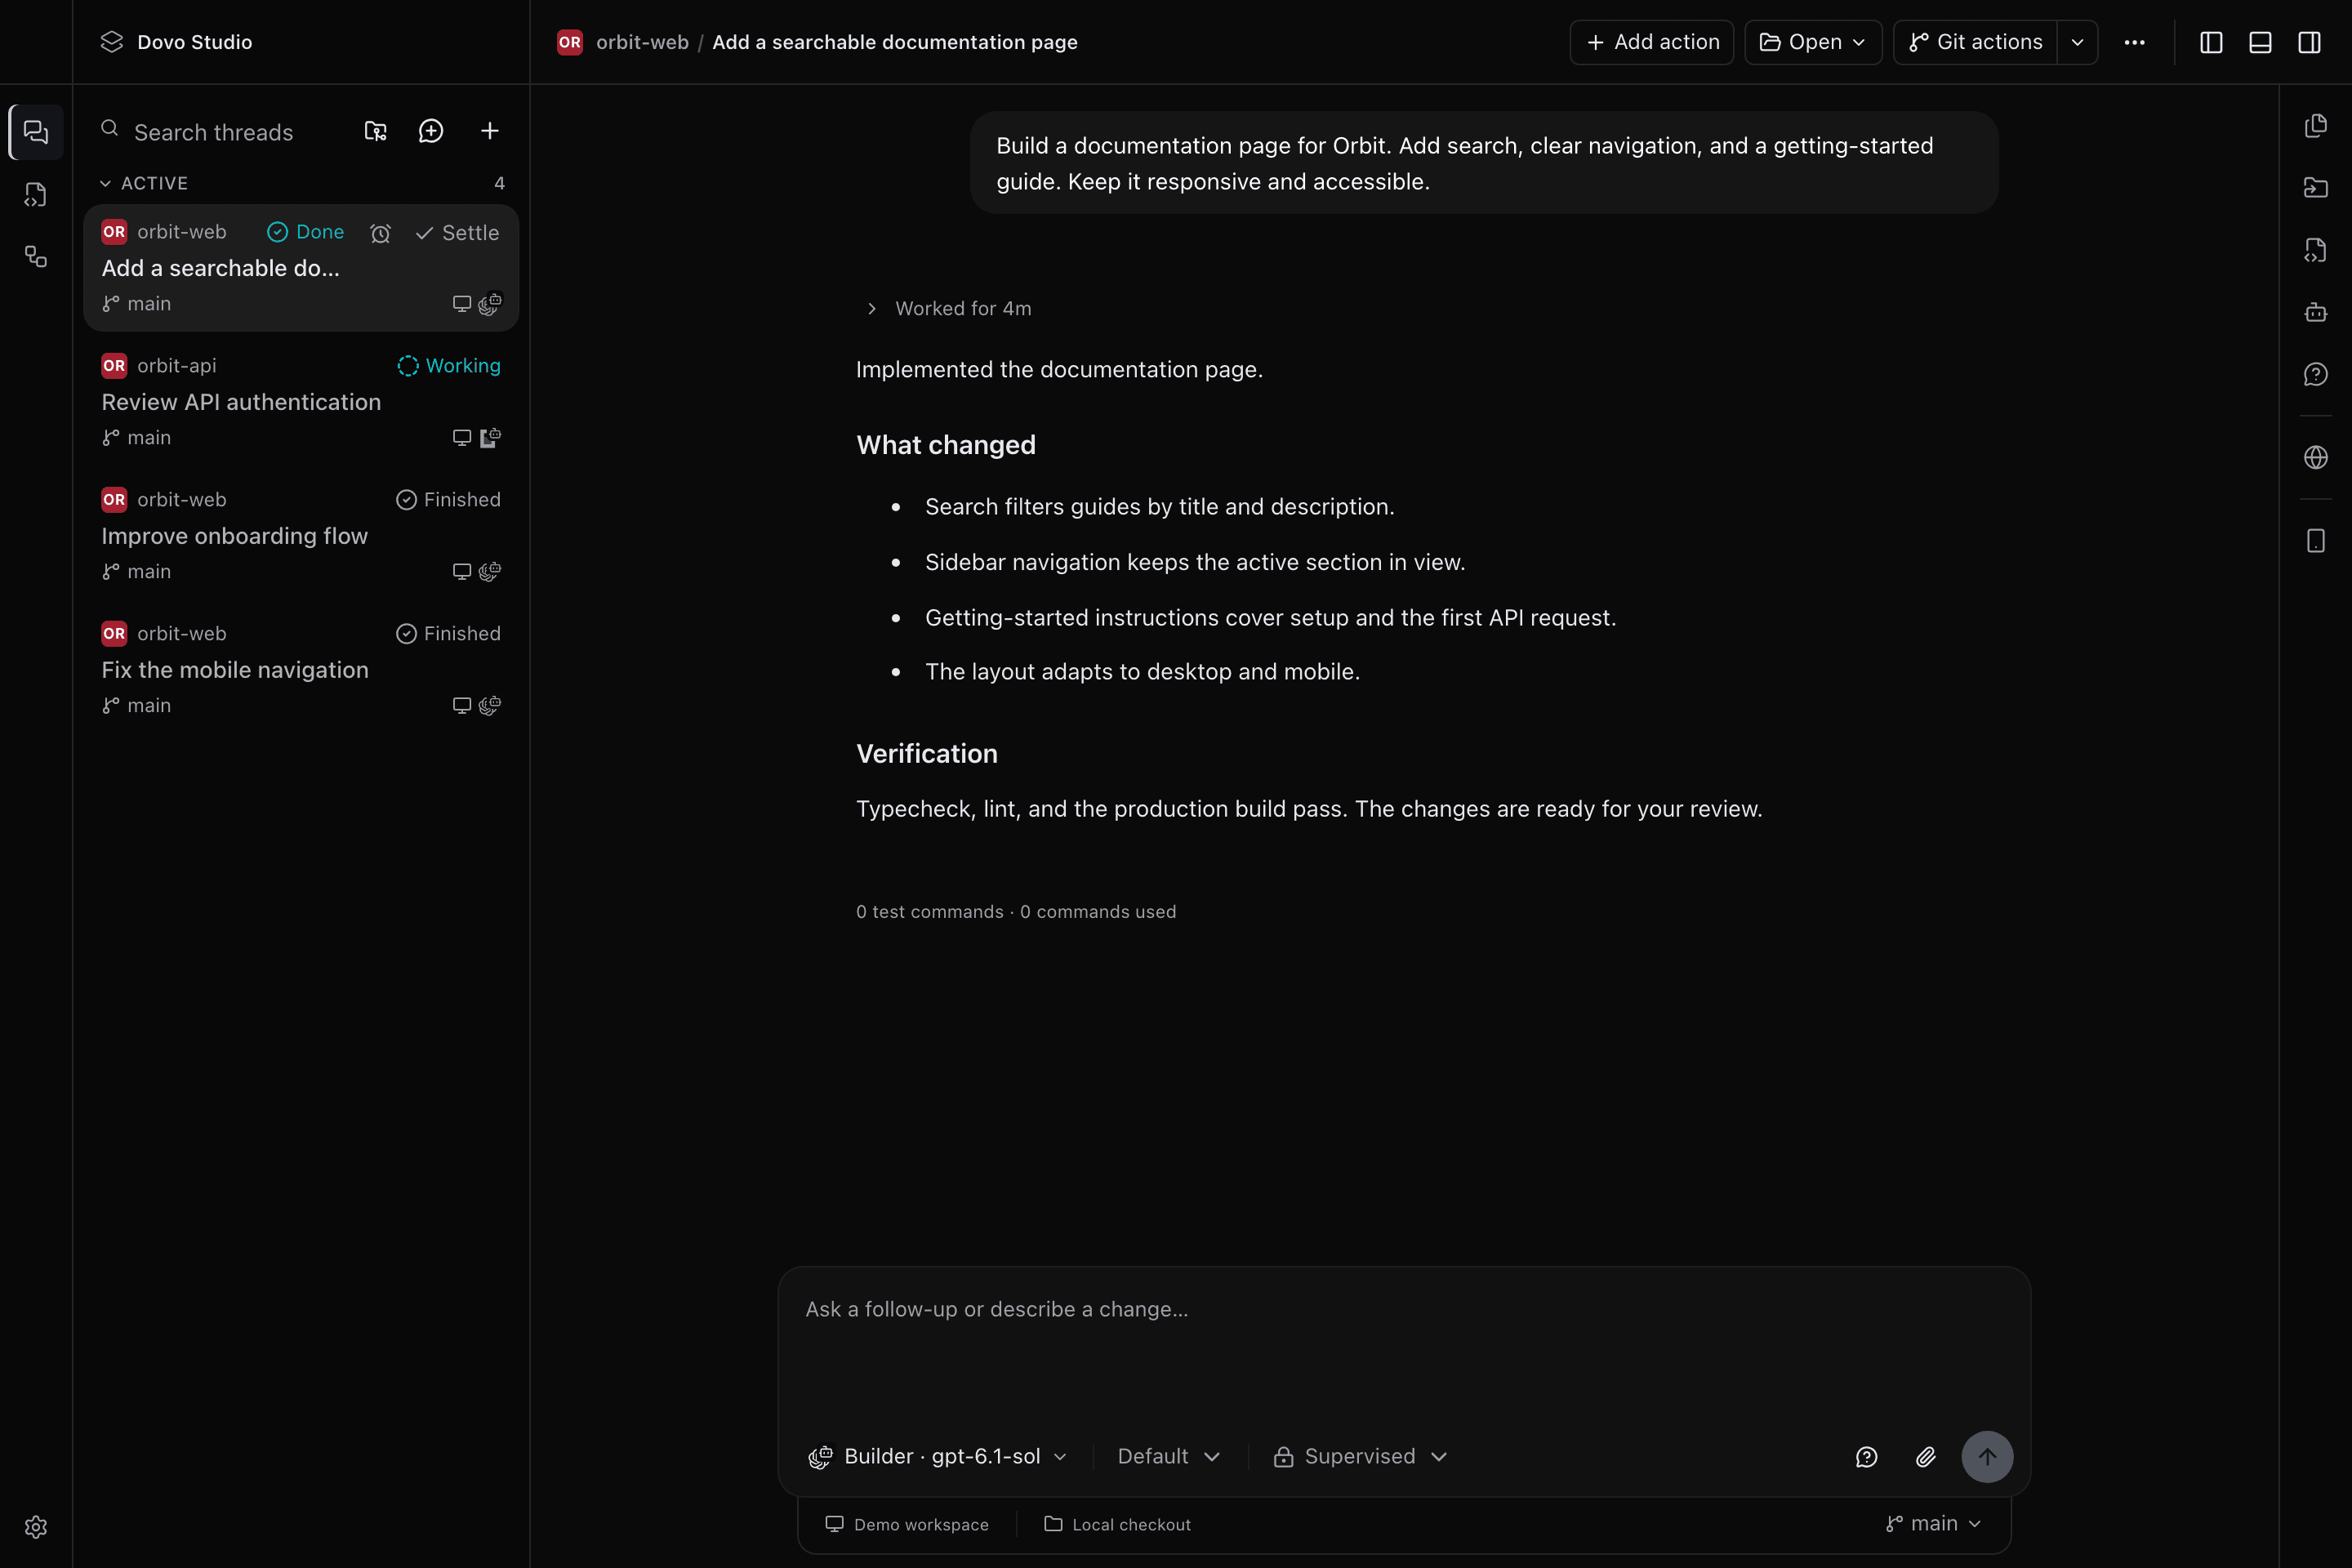
Task: Open the Supervised permissions dropdown
Action: (1360, 1457)
